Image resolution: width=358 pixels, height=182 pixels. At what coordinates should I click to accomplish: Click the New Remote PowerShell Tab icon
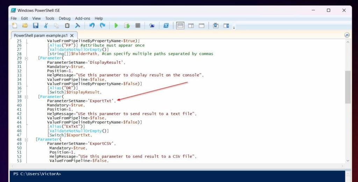coord(152,26)
